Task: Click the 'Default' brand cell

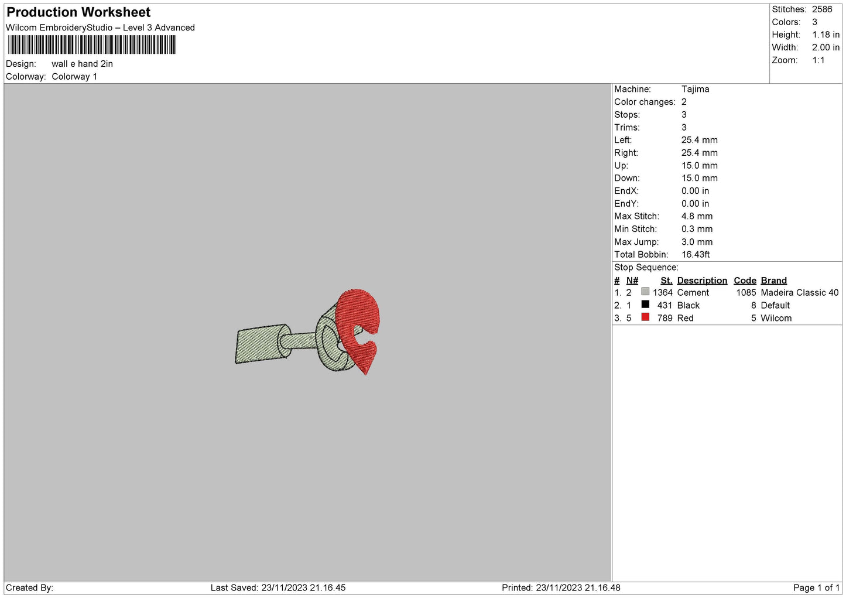Action: coord(775,306)
